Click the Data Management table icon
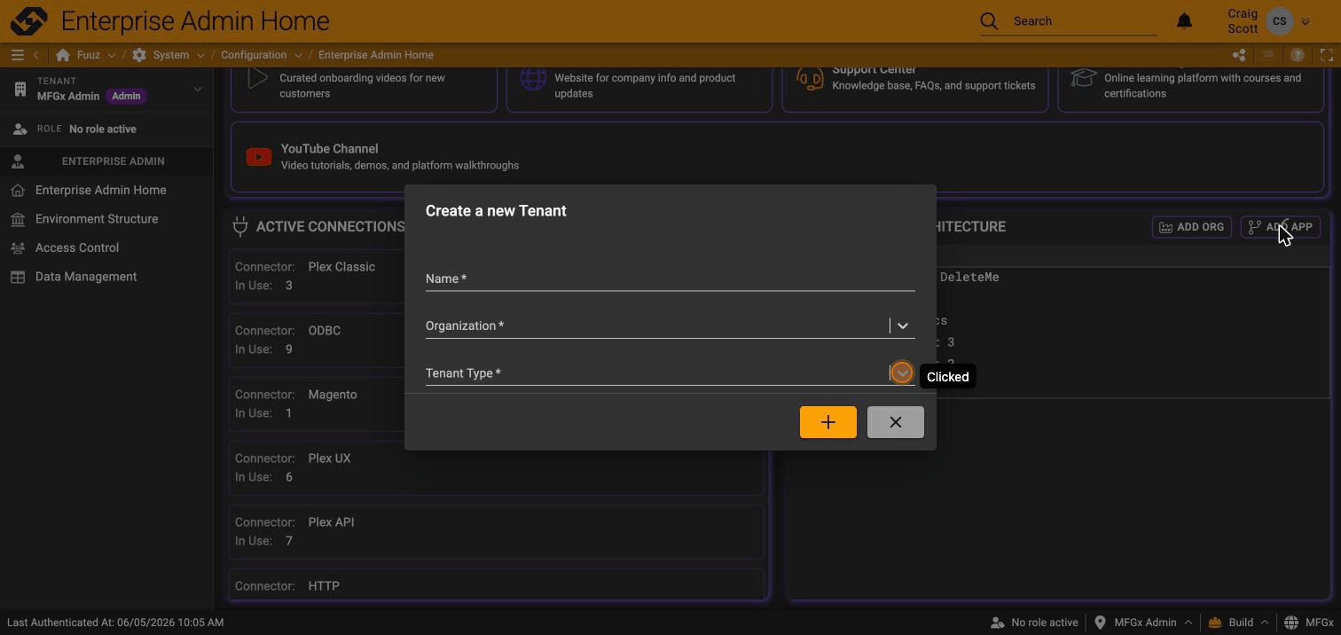This screenshot has width=1341, height=635. 18,277
